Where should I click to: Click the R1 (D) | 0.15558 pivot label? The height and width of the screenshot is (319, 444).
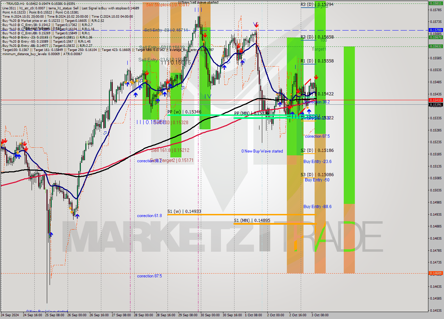pos(317,61)
